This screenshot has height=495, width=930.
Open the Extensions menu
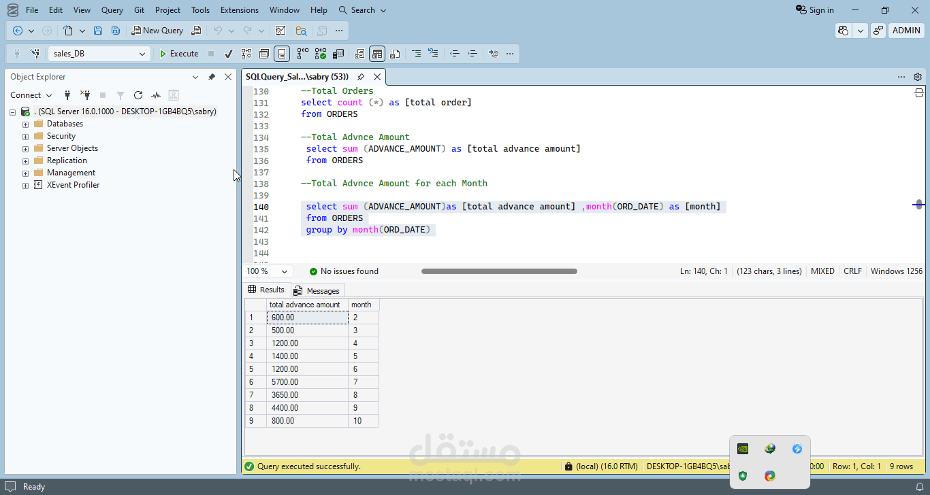pos(240,10)
